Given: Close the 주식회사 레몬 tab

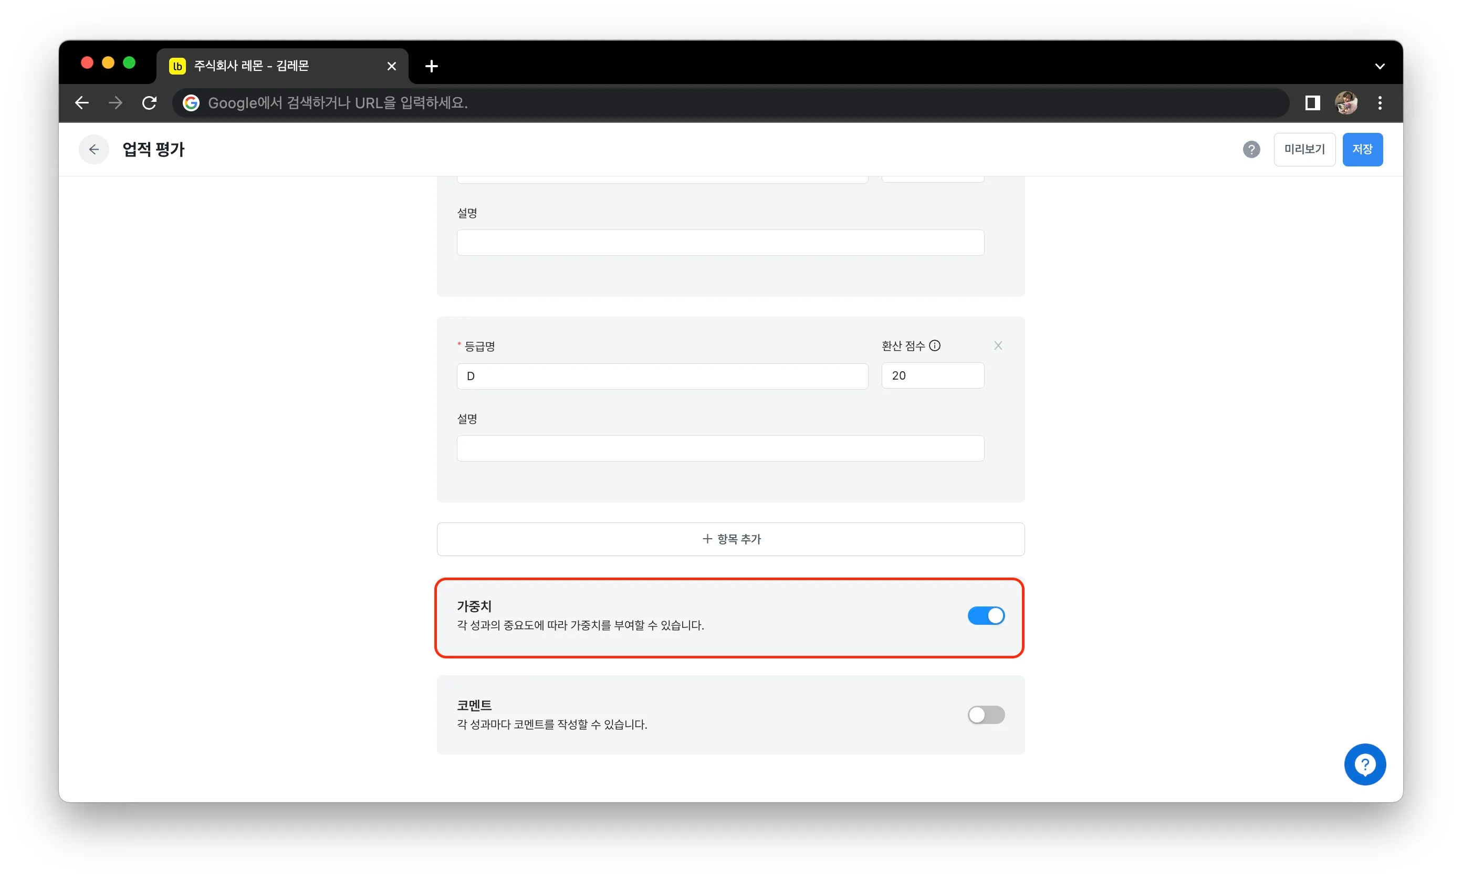Looking at the screenshot, I should (391, 66).
